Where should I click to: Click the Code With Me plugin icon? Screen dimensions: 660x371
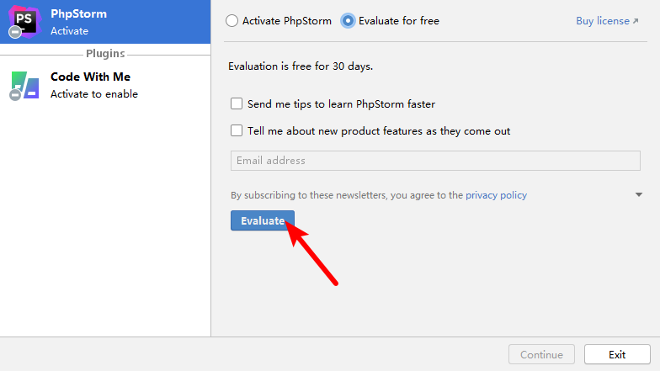24,86
